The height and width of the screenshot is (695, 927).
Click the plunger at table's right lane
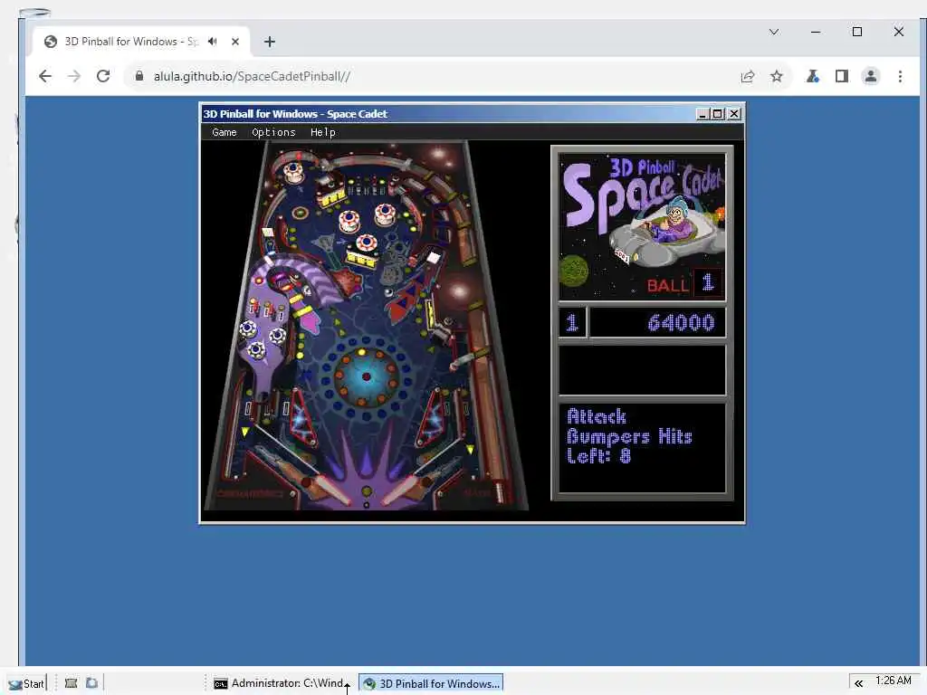[x=500, y=490]
